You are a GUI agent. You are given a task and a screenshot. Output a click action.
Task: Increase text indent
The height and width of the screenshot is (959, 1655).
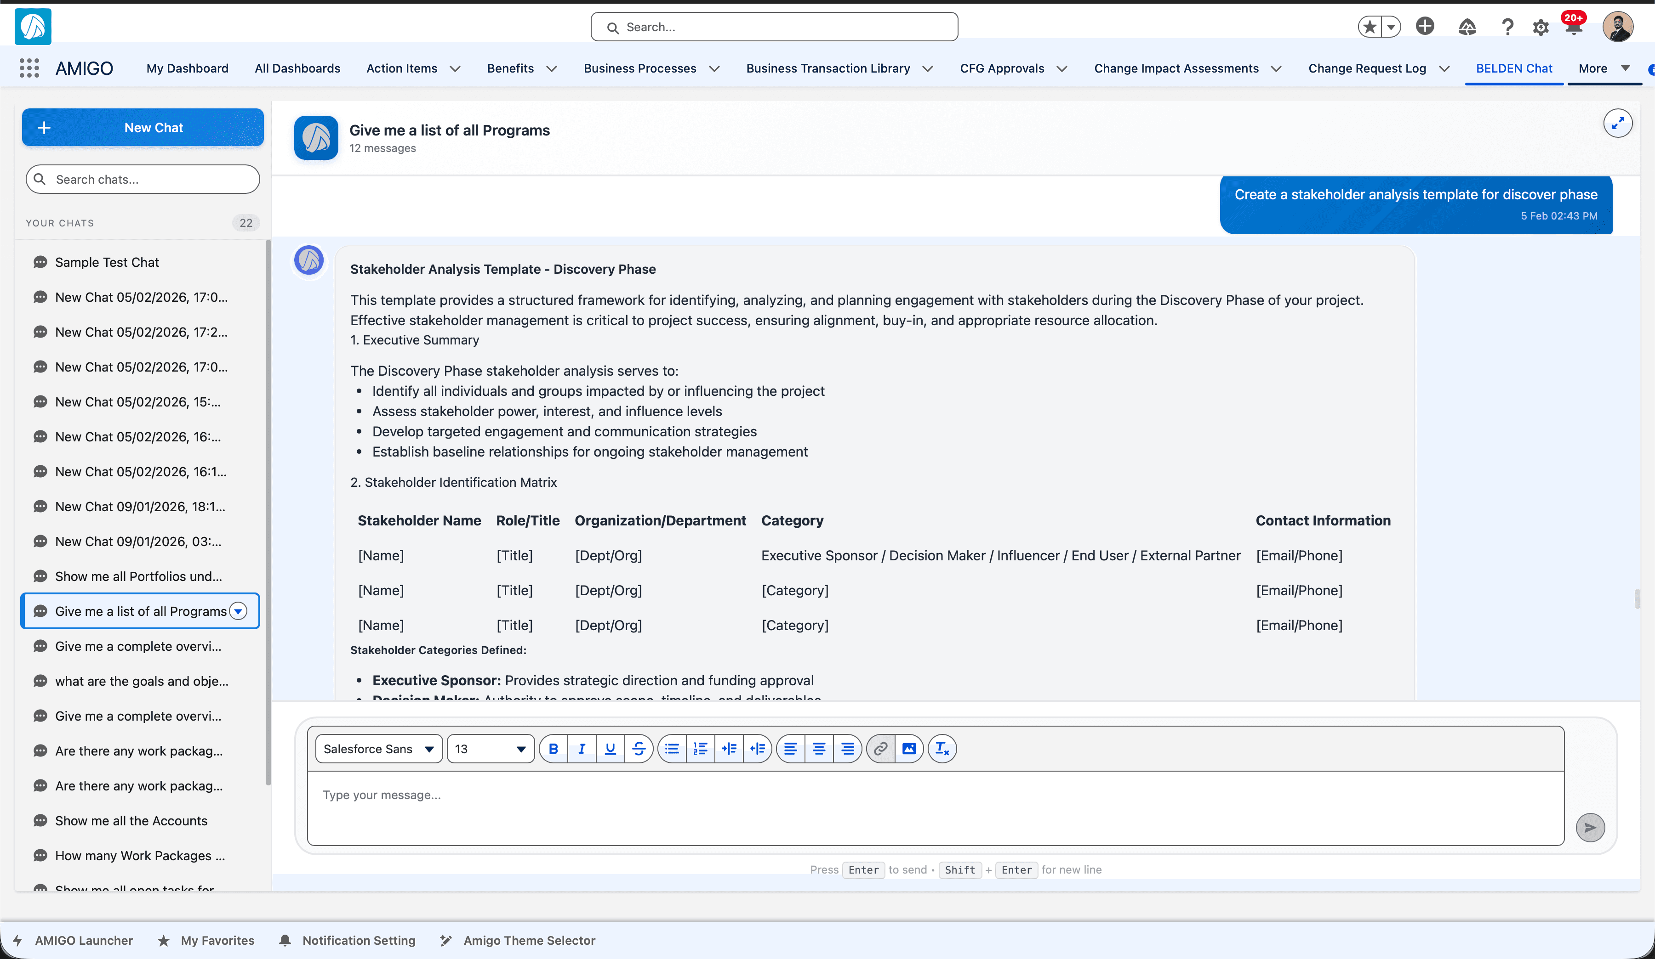click(729, 749)
